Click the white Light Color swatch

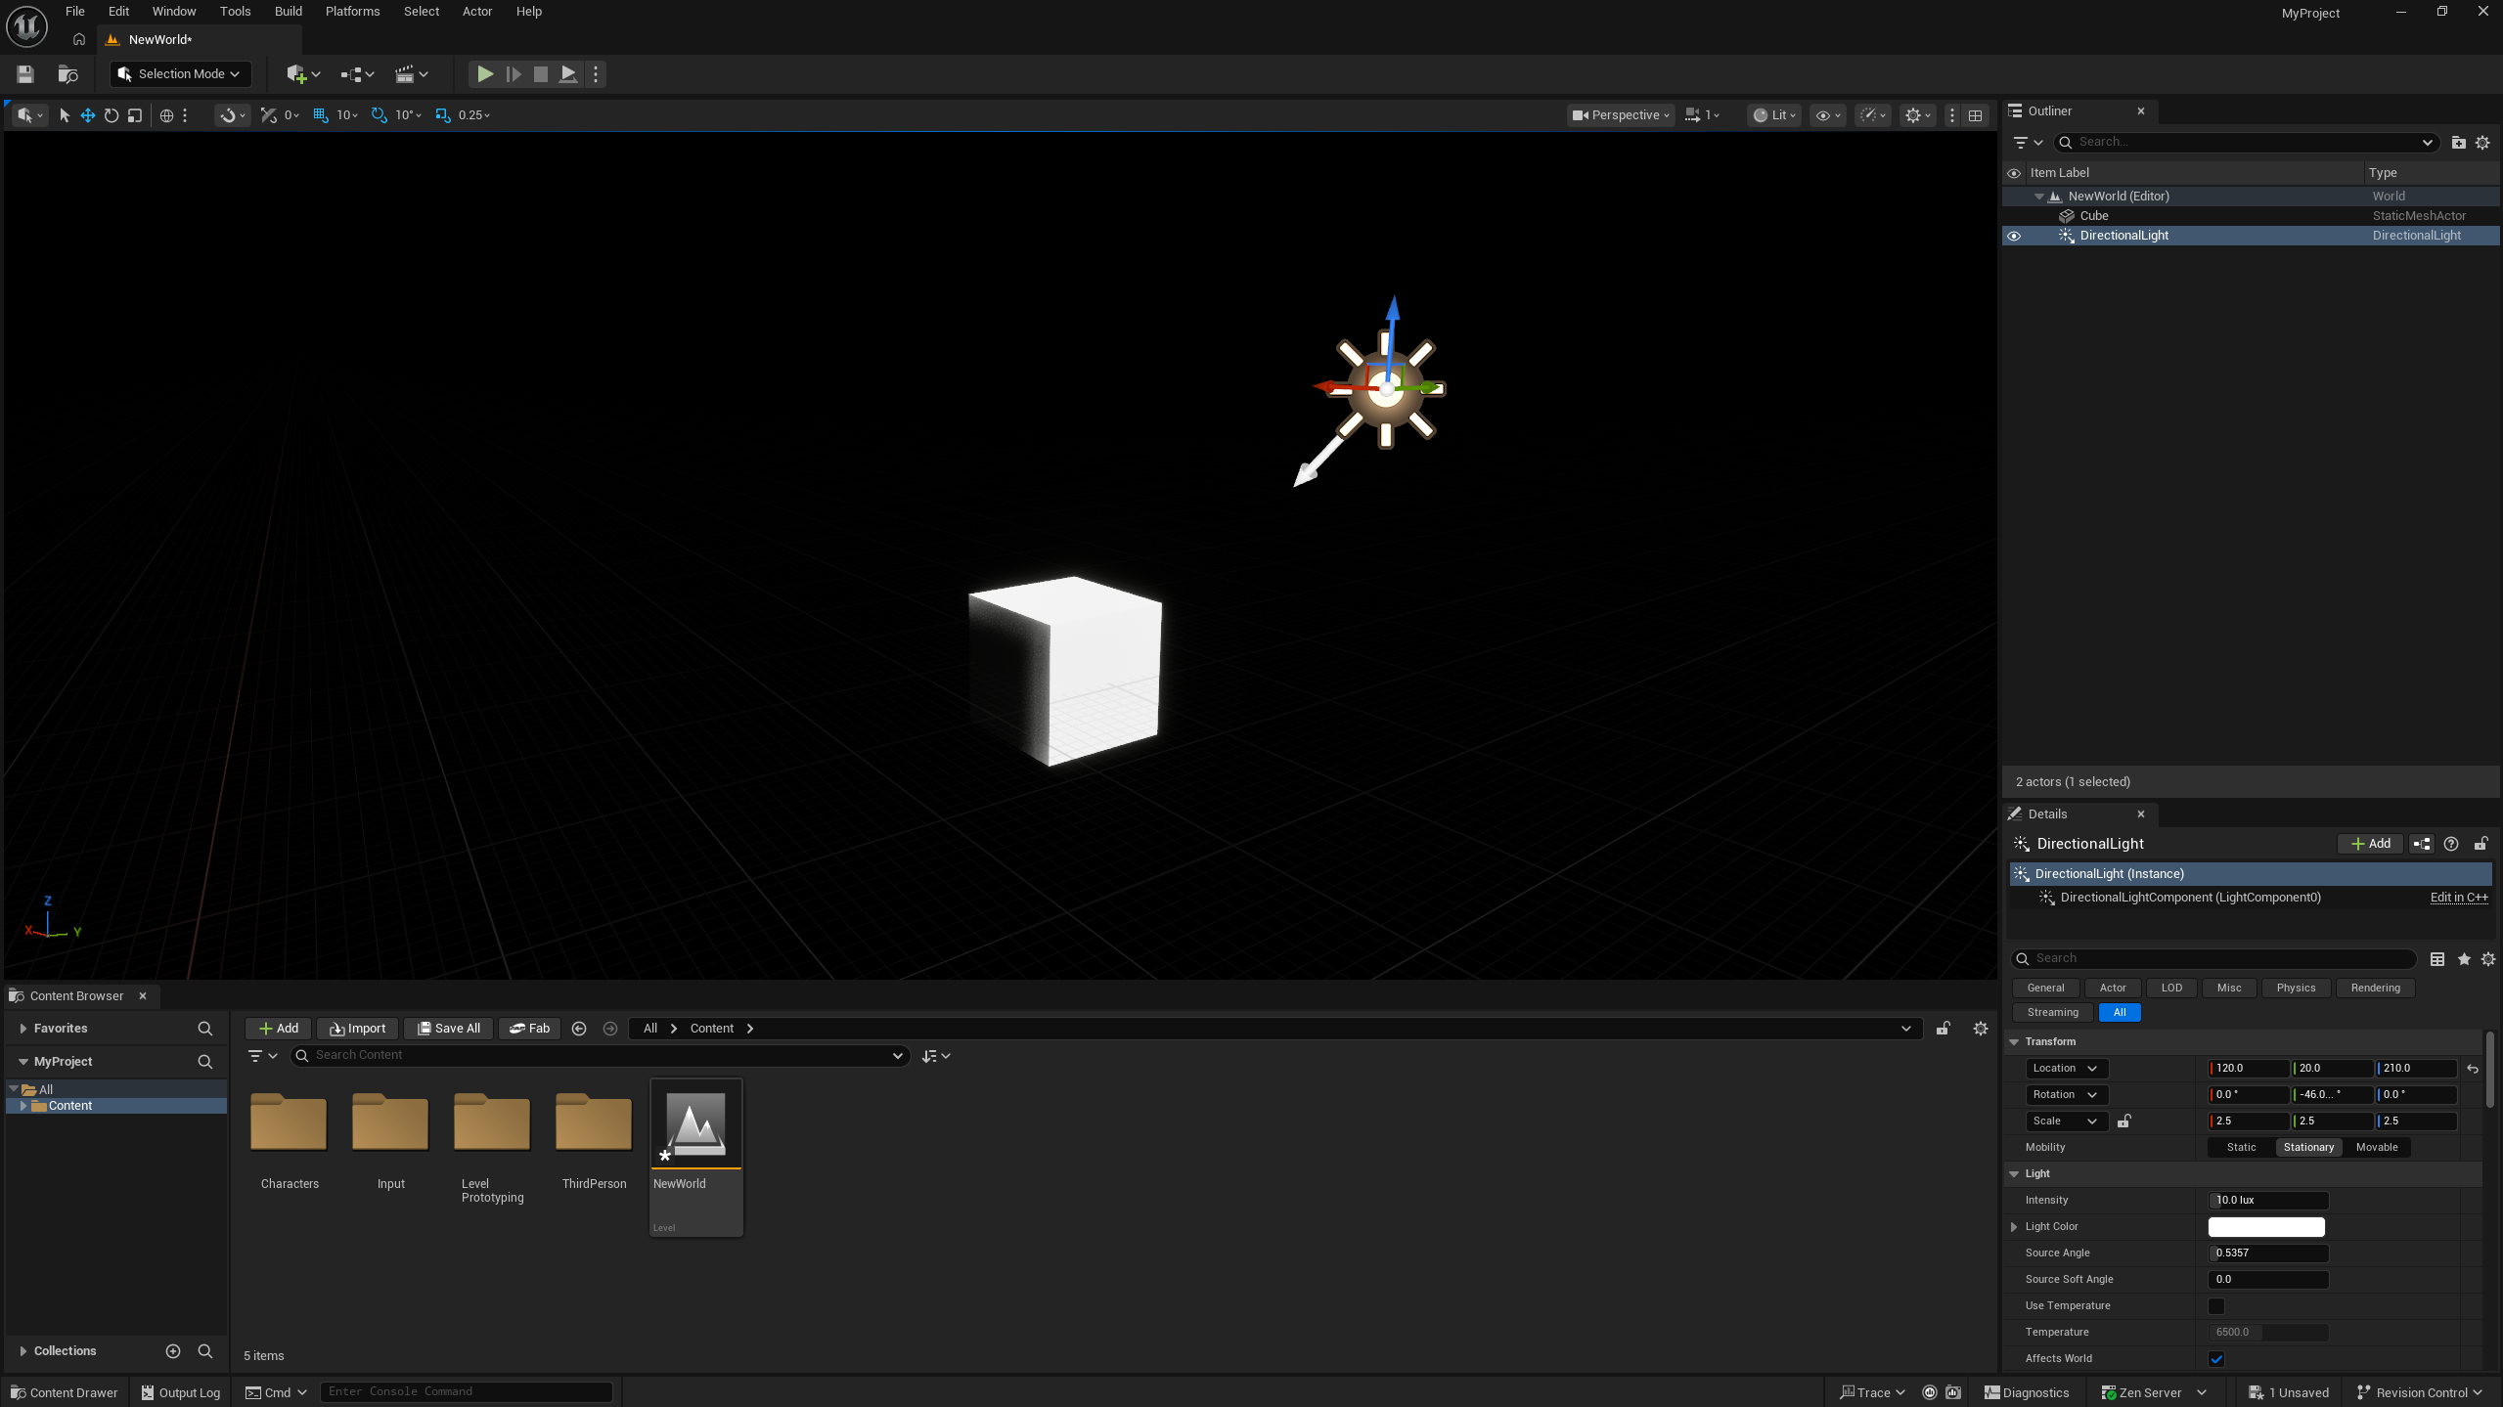tap(2265, 1227)
